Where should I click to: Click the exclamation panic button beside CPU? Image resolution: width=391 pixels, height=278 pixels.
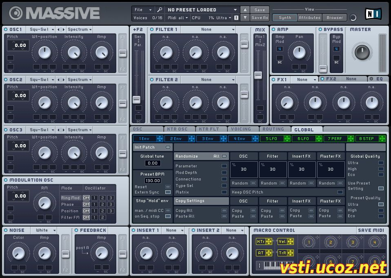pyautogui.click(x=236, y=18)
